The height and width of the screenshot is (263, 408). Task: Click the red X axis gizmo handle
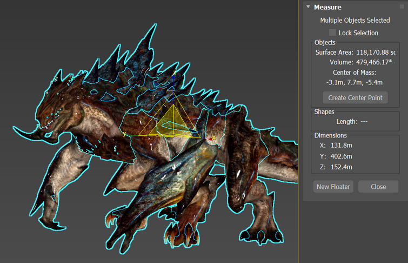tap(211, 139)
